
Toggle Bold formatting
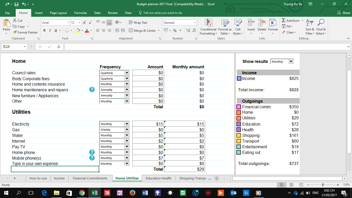tap(44, 30)
